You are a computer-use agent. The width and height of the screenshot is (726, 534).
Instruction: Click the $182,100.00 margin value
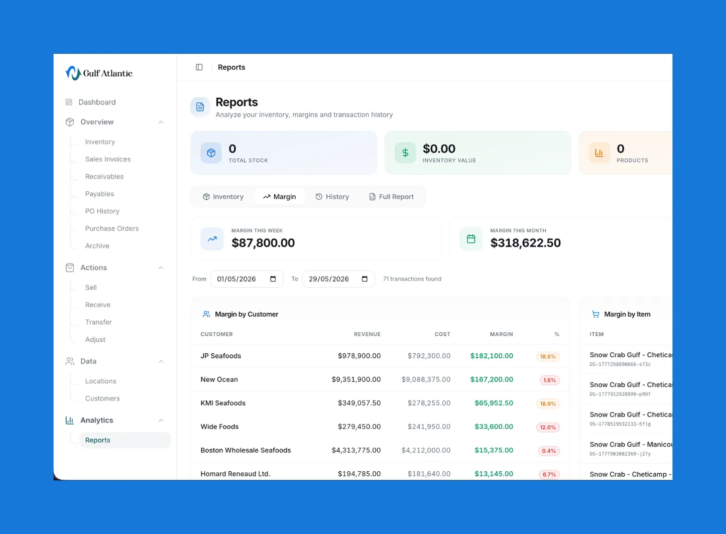[492, 356]
